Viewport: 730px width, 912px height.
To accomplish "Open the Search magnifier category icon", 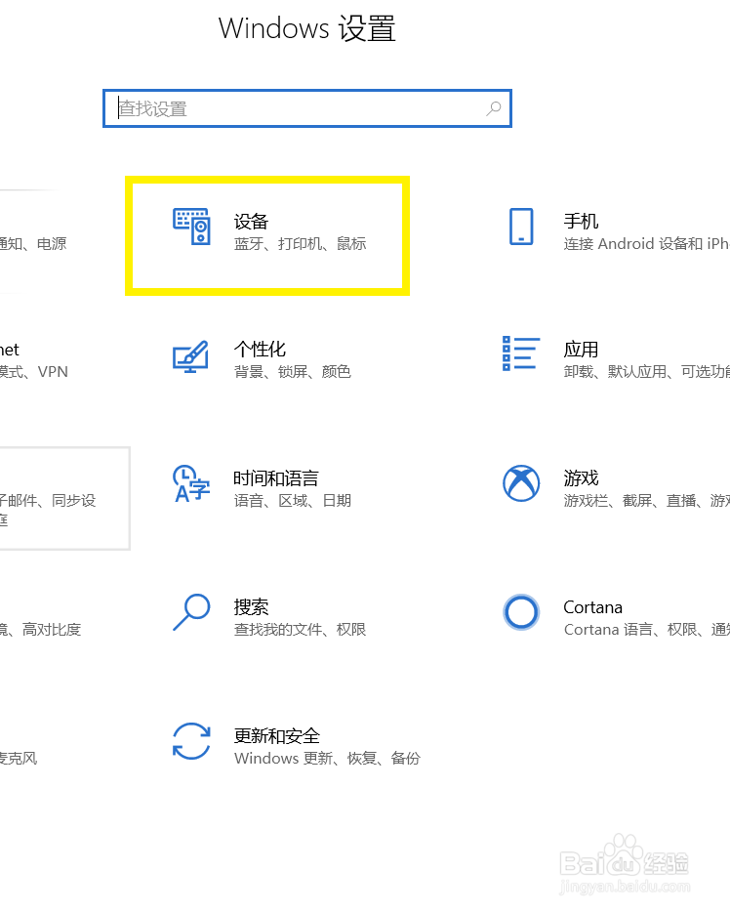I will coord(191,612).
